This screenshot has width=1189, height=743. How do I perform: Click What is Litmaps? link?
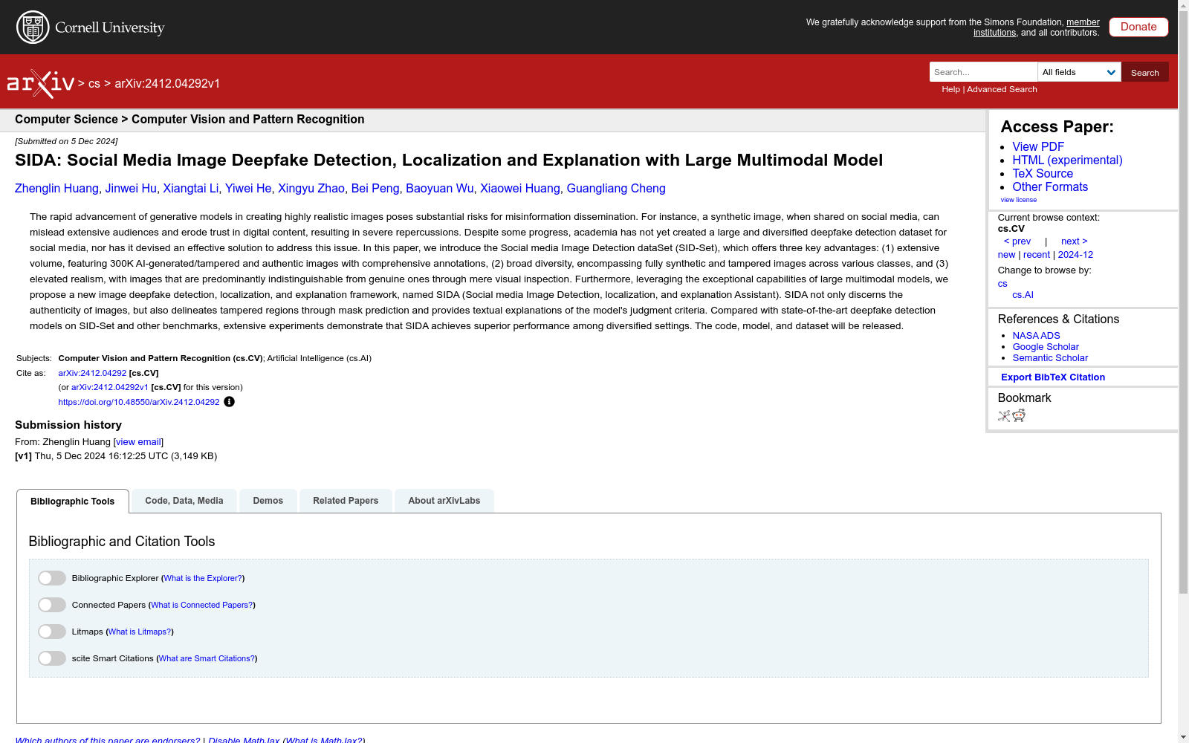click(140, 632)
